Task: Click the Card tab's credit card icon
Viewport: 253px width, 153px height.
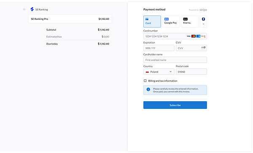Action: [147, 19]
